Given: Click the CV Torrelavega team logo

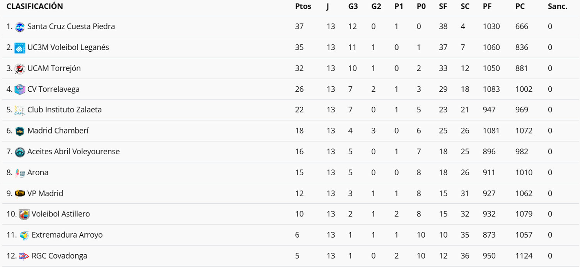Looking at the screenshot, I should [20, 89].
